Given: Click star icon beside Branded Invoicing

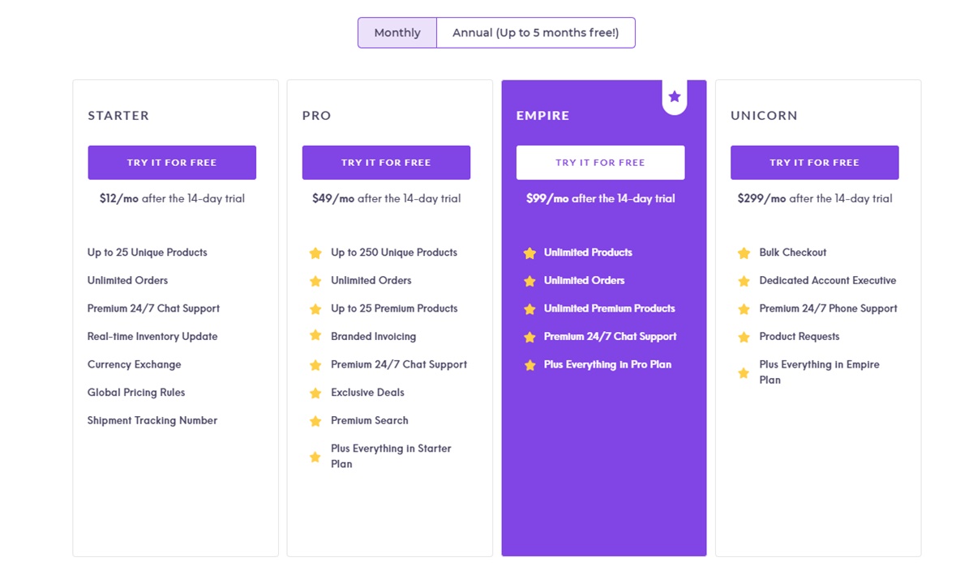Looking at the screenshot, I should point(315,337).
